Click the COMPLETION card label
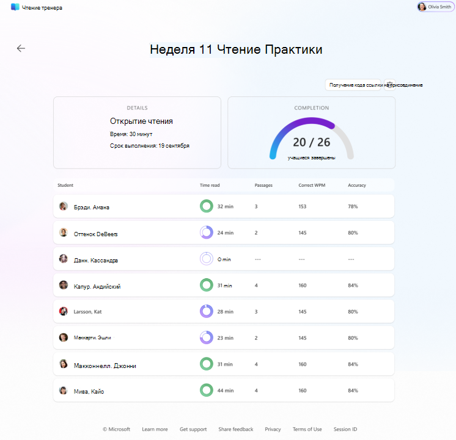456x440 pixels. tap(312, 108)
